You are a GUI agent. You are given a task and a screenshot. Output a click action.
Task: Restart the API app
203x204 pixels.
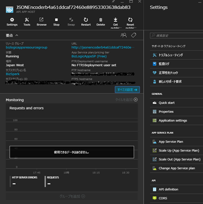(x=86, y=21)
